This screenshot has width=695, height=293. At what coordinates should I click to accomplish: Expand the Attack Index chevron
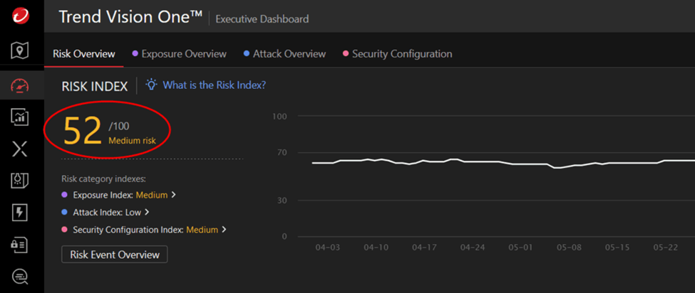point(147,213)
